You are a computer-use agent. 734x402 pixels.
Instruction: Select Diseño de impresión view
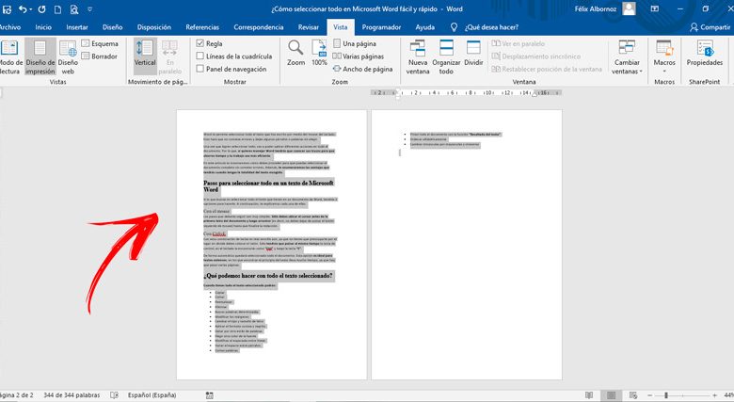pos(40,57)
